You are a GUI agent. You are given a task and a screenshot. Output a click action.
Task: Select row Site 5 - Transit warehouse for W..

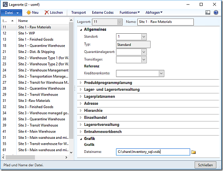point(35,144)
